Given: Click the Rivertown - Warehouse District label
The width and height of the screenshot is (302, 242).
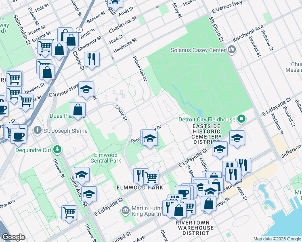Looking at the screenshot, I should (x=195, y=228).
